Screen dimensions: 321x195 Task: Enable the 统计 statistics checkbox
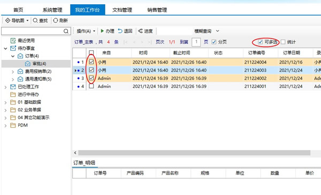(x=283, y=42)
